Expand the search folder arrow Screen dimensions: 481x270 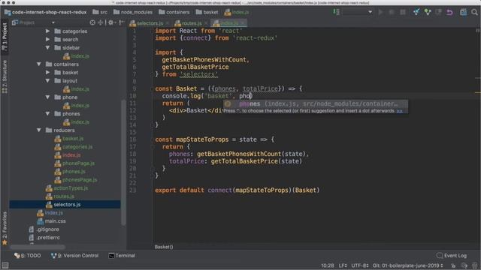[47, 40]
